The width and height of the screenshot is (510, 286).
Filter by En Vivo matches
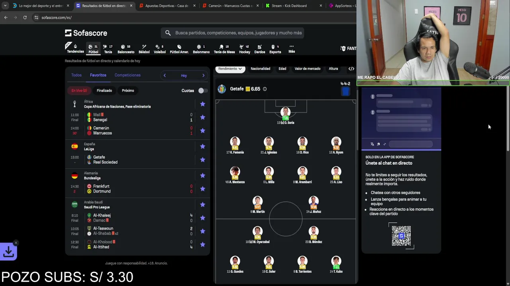(x=79, y=91)
